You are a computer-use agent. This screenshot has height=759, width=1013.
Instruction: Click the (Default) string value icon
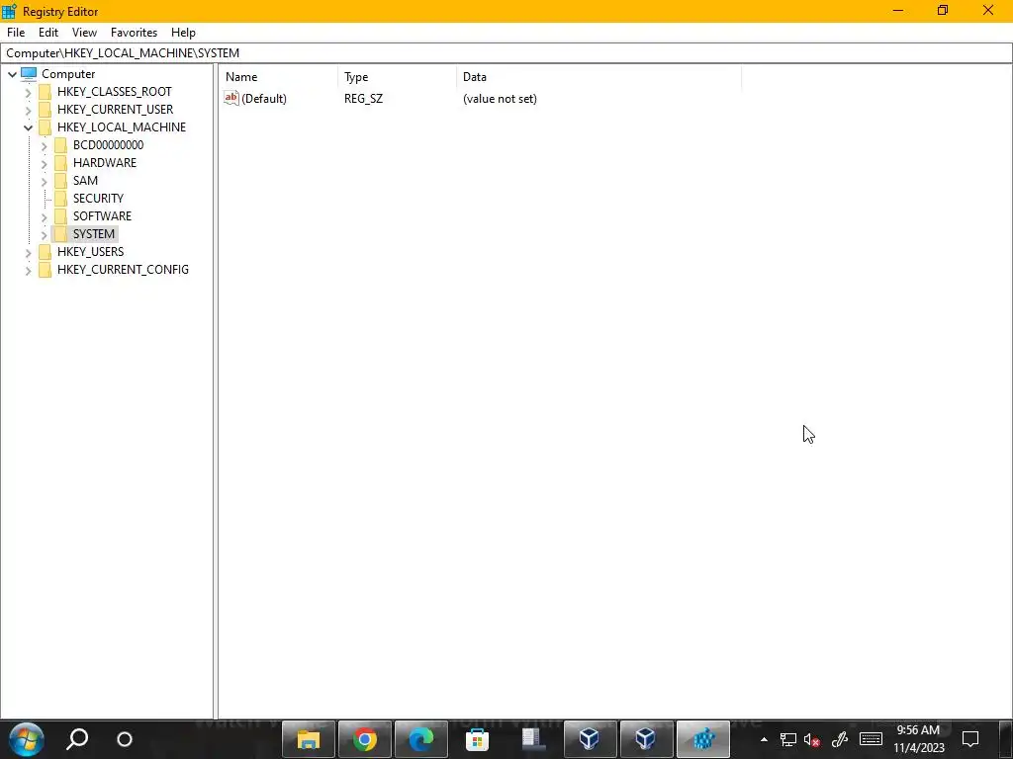(x=231, y=98)
